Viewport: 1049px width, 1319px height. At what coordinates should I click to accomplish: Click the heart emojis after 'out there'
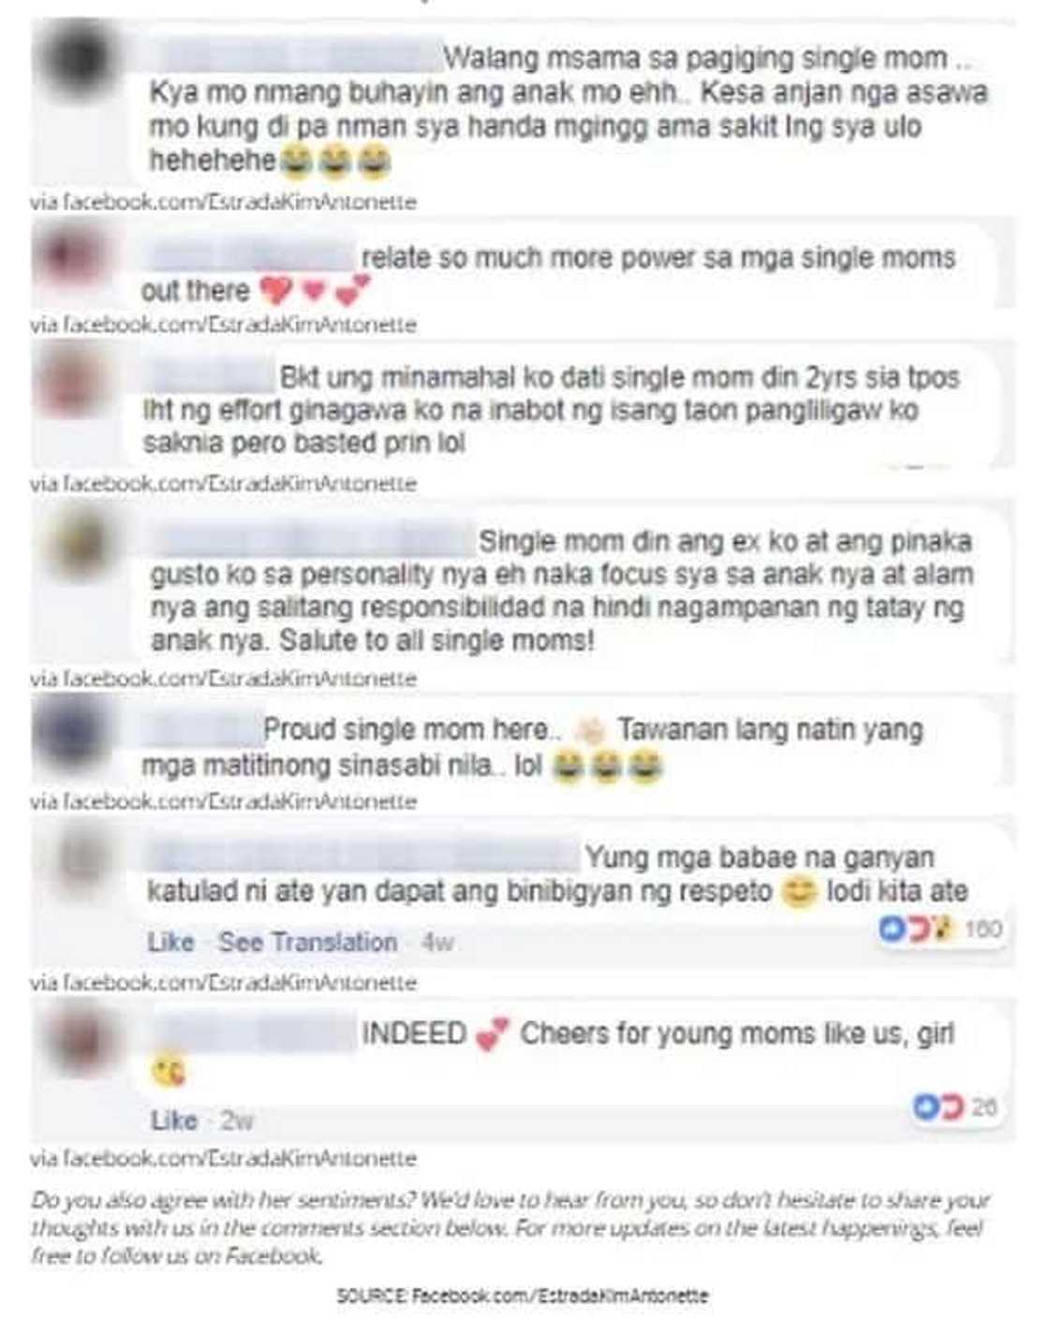314,291
